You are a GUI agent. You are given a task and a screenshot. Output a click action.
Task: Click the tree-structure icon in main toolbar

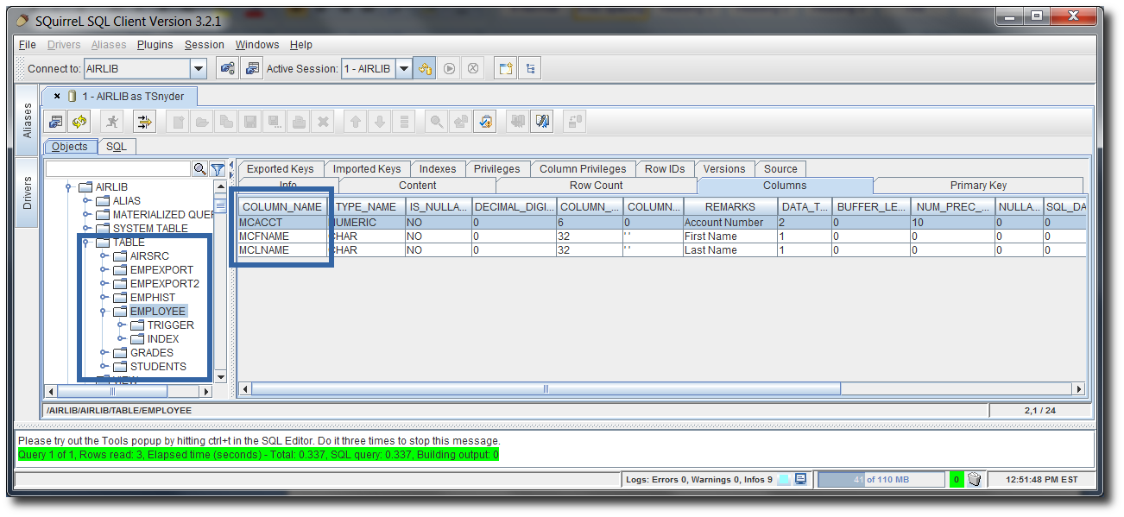(x=530, y=69)
